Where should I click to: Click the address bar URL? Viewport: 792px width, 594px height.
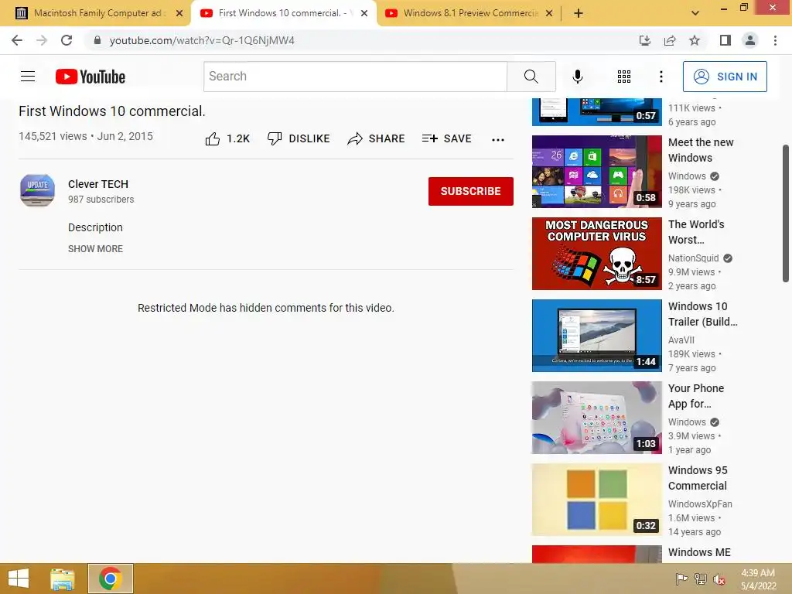[202, 40]
